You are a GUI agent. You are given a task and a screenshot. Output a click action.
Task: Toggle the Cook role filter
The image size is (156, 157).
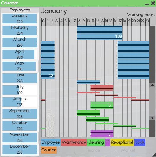pos(140,142)
